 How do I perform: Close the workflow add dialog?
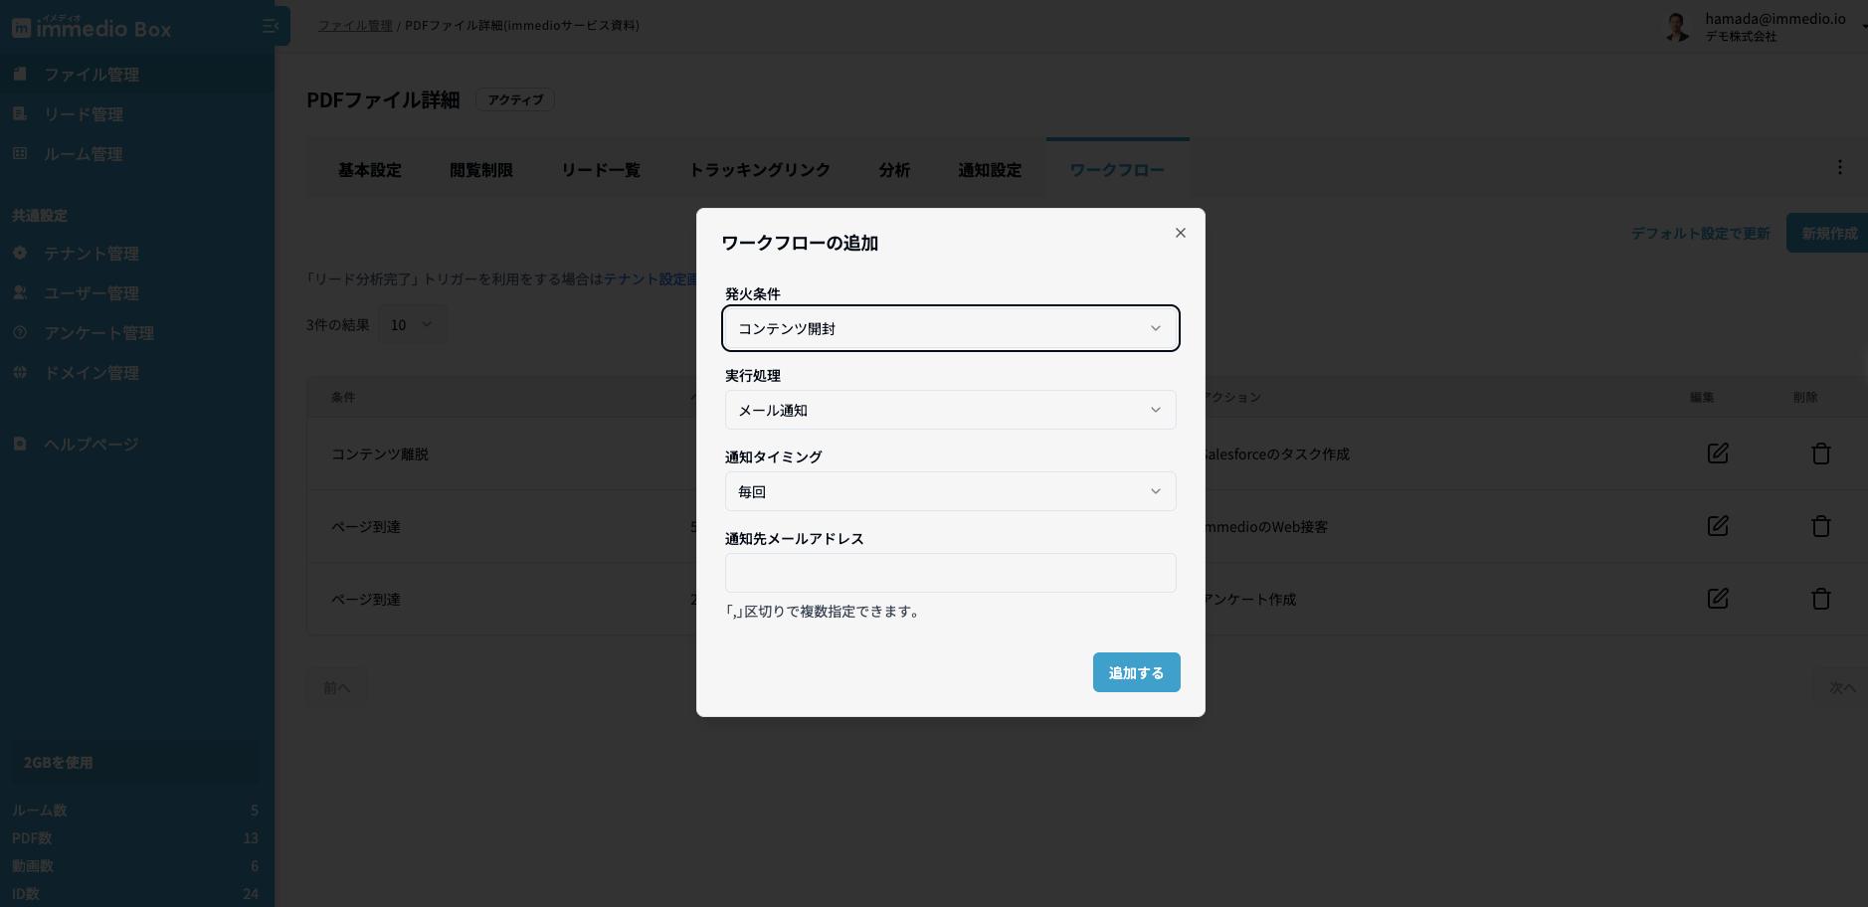point(1181,233)
